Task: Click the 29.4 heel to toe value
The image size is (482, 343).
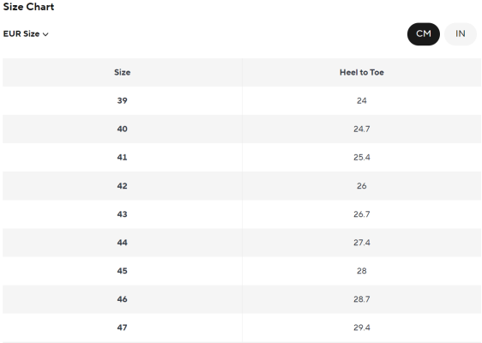Action: [x=362, y=328]
